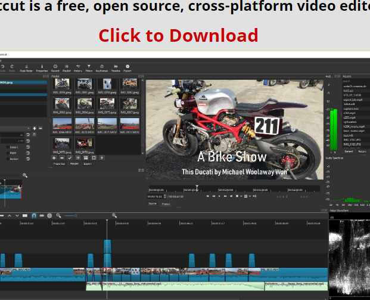Open the filter preset dropdown
Screen dimensions: 370x300
click(15, 128)
